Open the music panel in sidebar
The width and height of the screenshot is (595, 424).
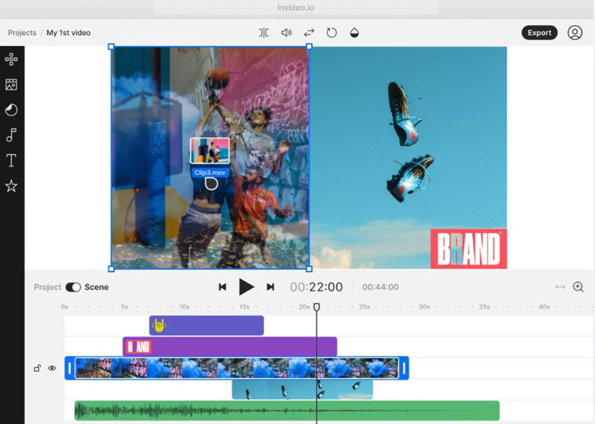click(11, 135)
